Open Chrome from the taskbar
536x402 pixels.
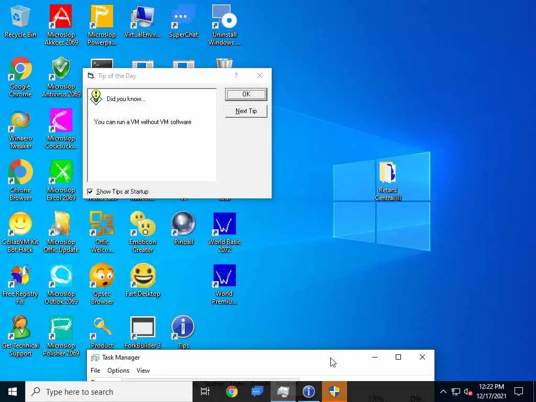click(232, 392)
